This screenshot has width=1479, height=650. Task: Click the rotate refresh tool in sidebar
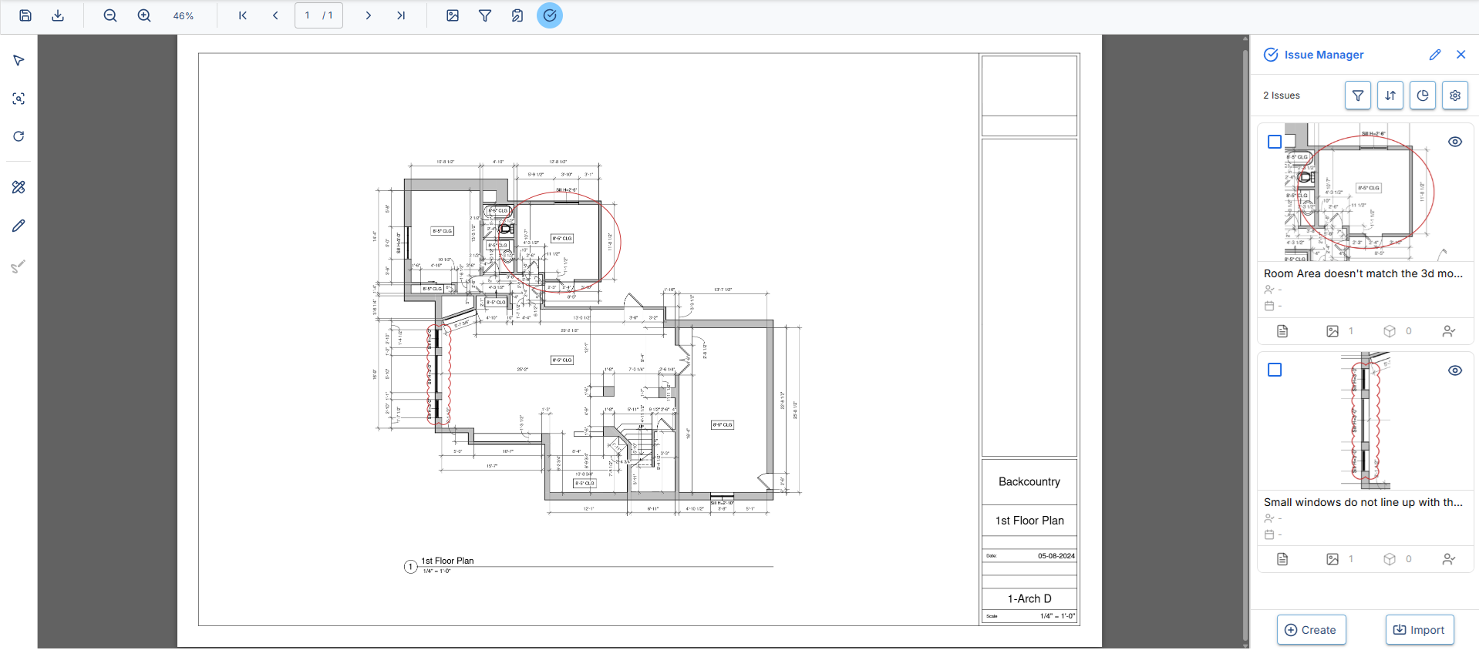coord(19,136)
